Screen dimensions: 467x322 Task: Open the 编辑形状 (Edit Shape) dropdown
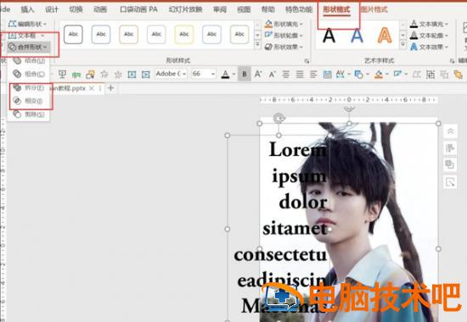(x=27, y=24)
